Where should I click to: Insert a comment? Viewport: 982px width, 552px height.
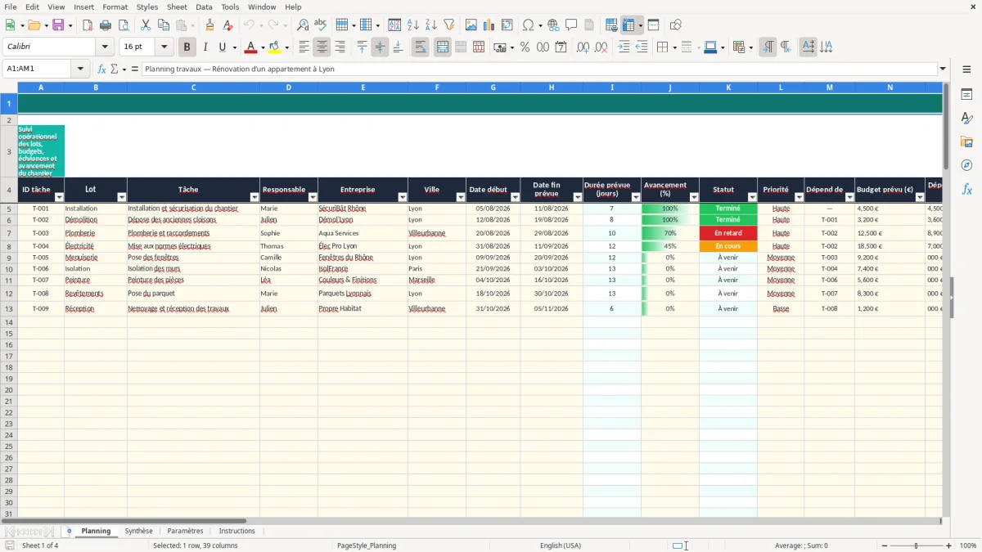click(x=571, y=25)
